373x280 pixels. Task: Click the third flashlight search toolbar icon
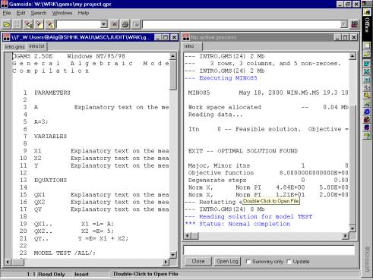[50, 24]
